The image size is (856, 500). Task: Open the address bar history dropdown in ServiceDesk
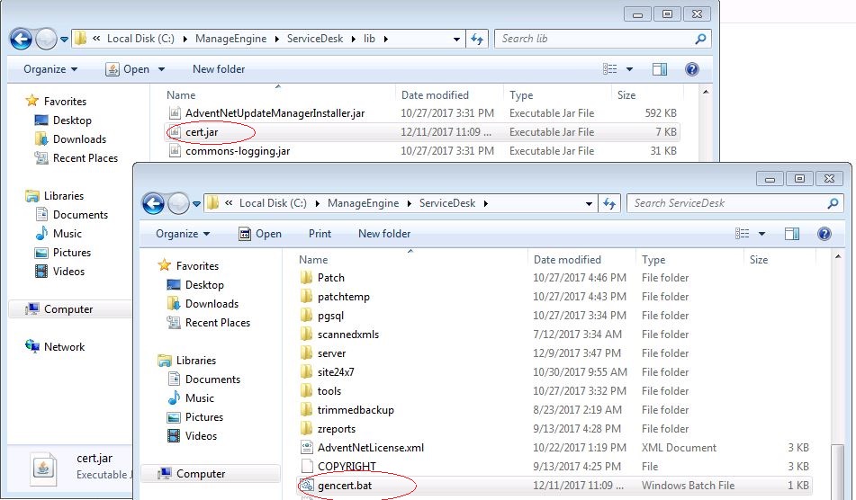pos(589,203)
